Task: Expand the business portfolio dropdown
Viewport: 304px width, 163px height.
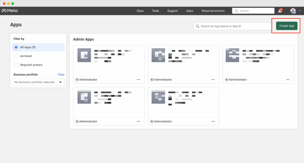Action: tap(38, 82)
